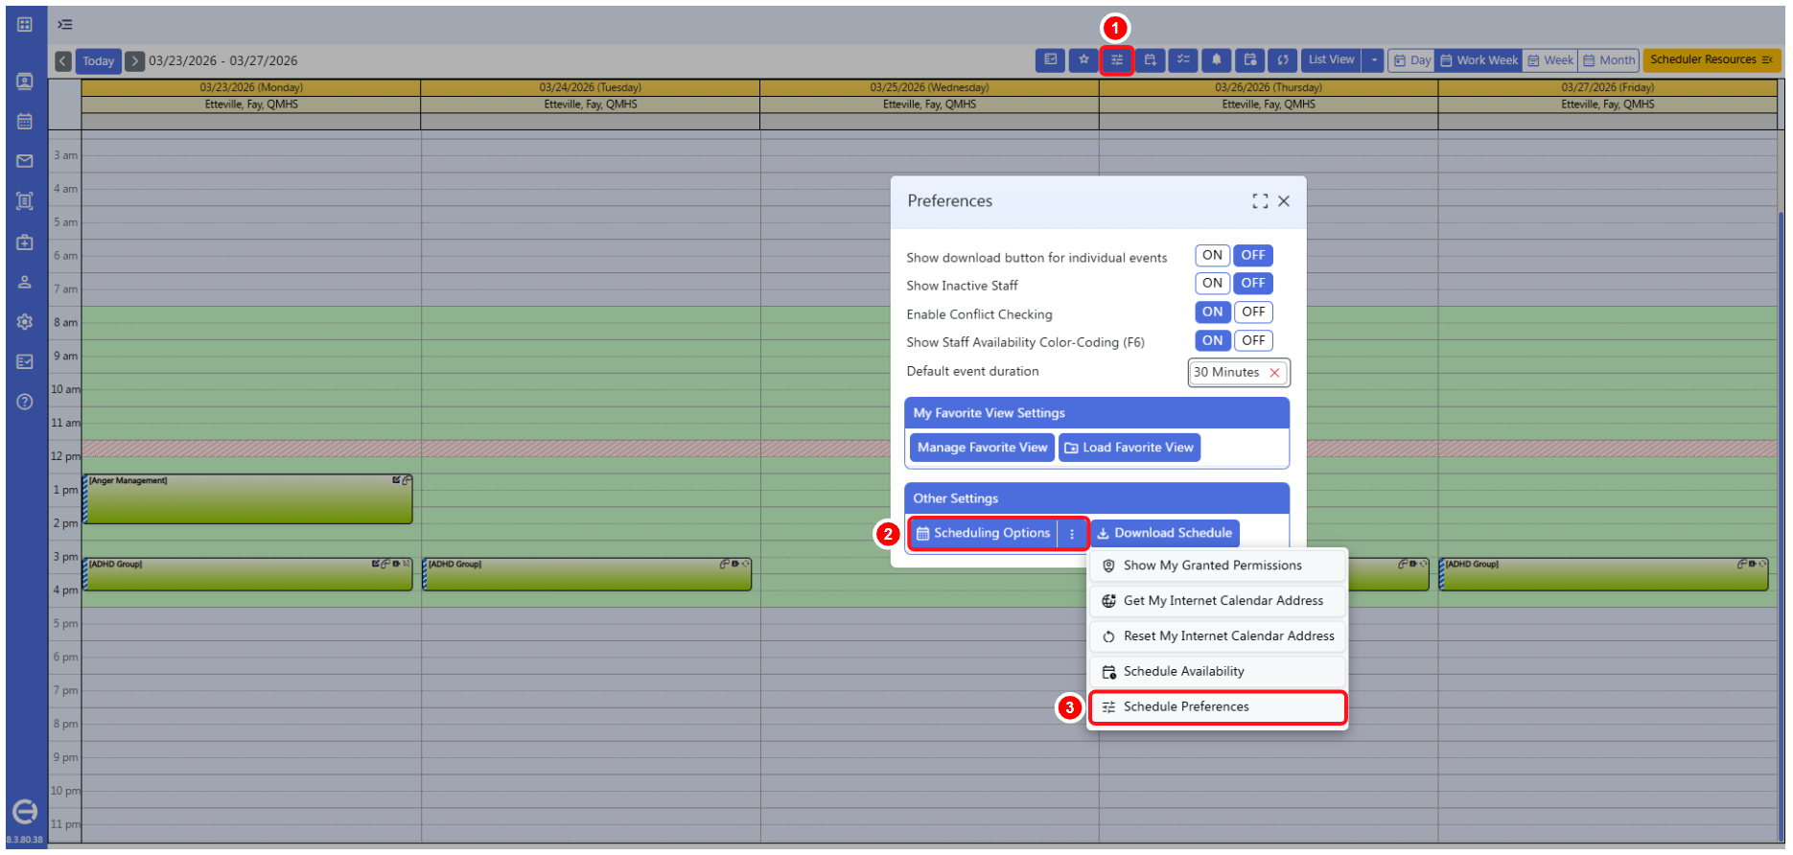This screenshot has width=1793, height=855.
Task: Click Manage Favorite View
Action: point(982,448)
